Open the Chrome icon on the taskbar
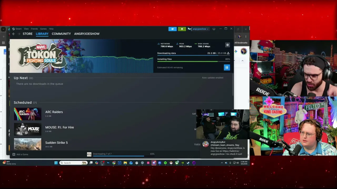The image size is (337, 189). point(114,163)
